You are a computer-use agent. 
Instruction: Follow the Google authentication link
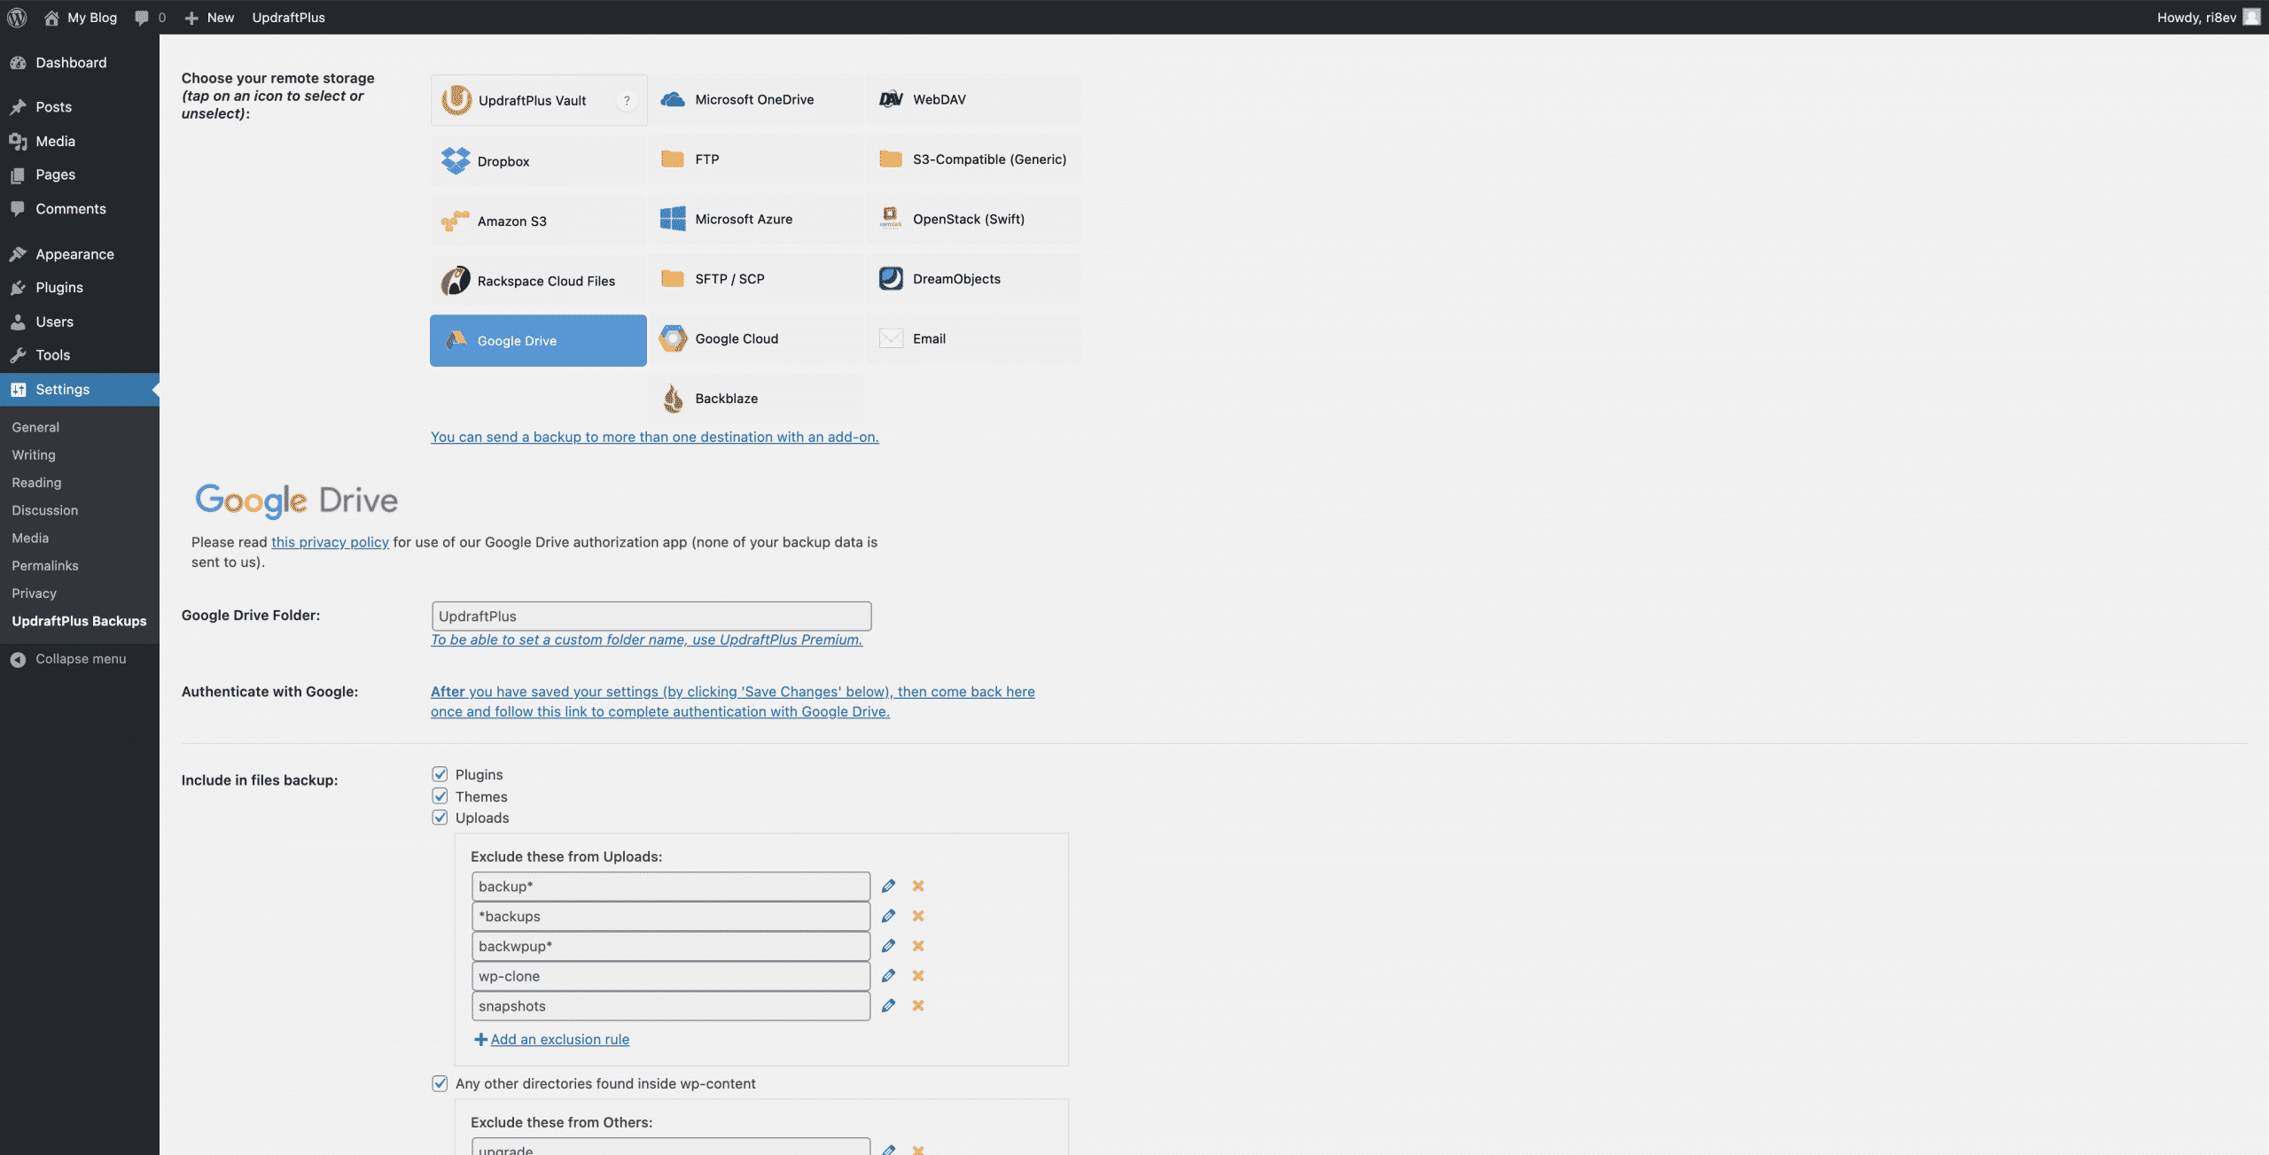click(733, 702)
